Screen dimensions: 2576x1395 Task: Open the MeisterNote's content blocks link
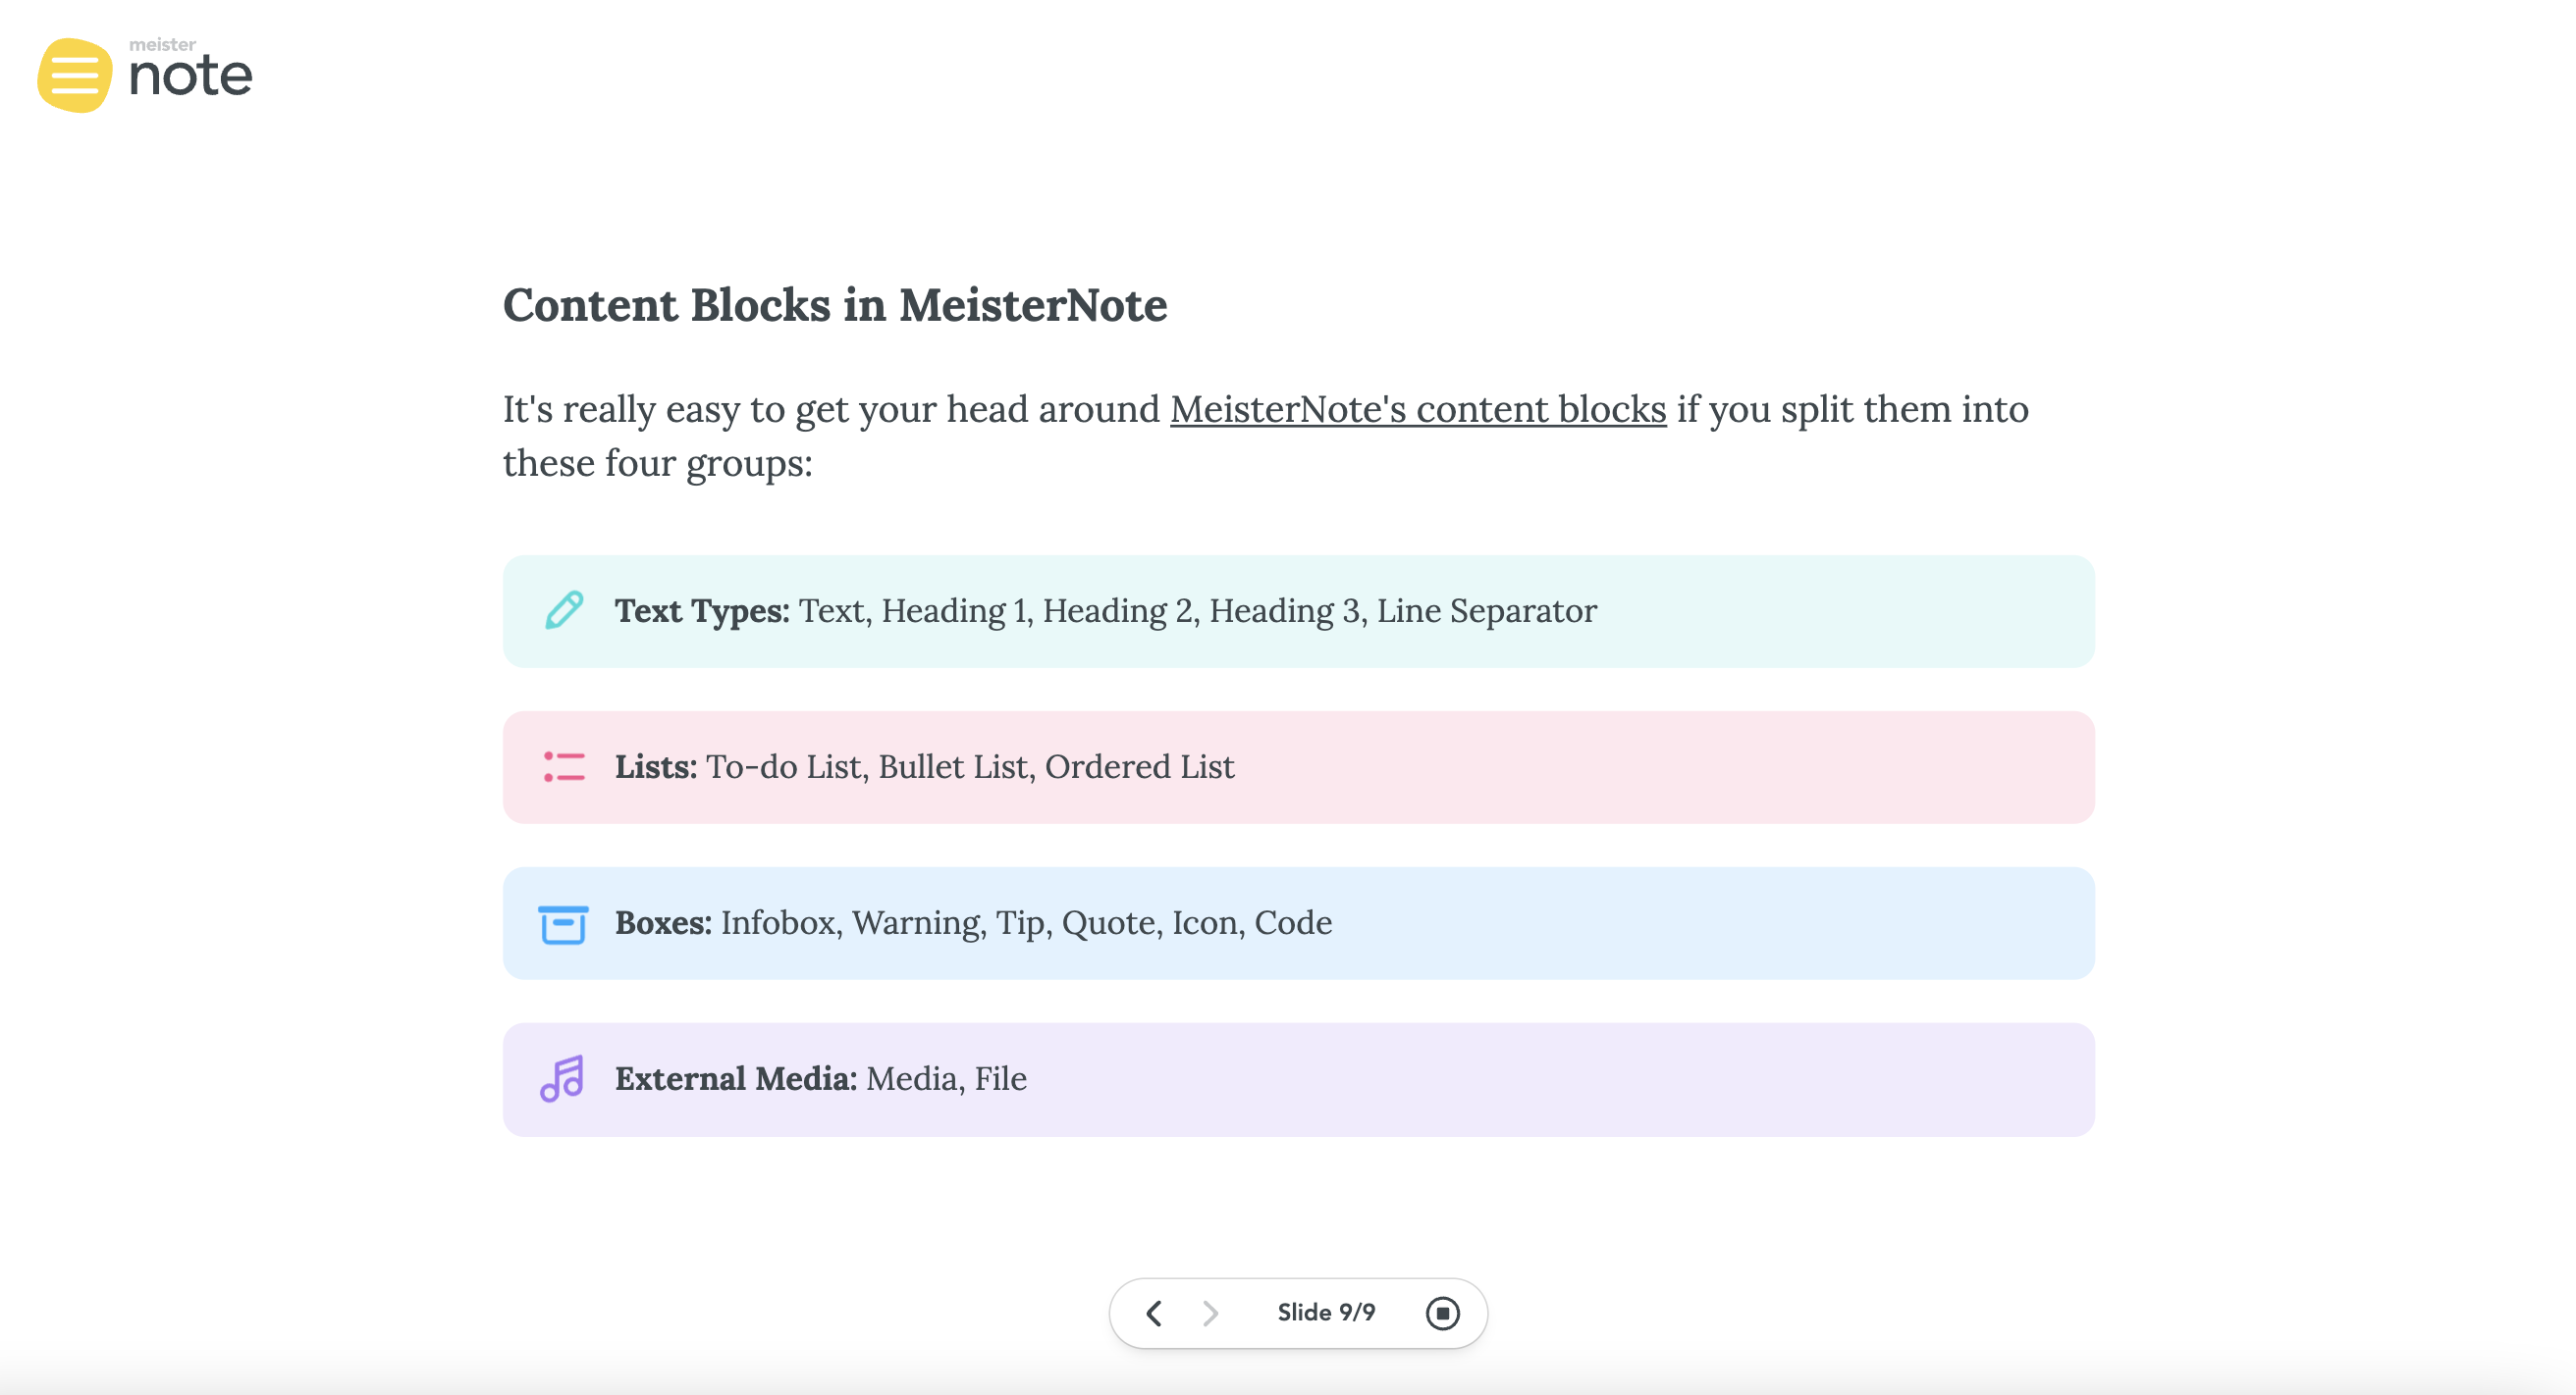pos(1418,410)
